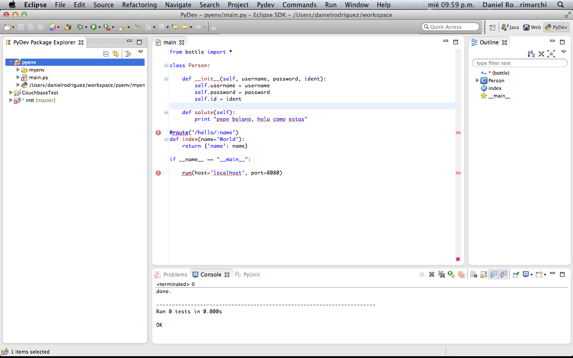
Task: Open the Refactoring menu
Action: (x=139, y=5)
